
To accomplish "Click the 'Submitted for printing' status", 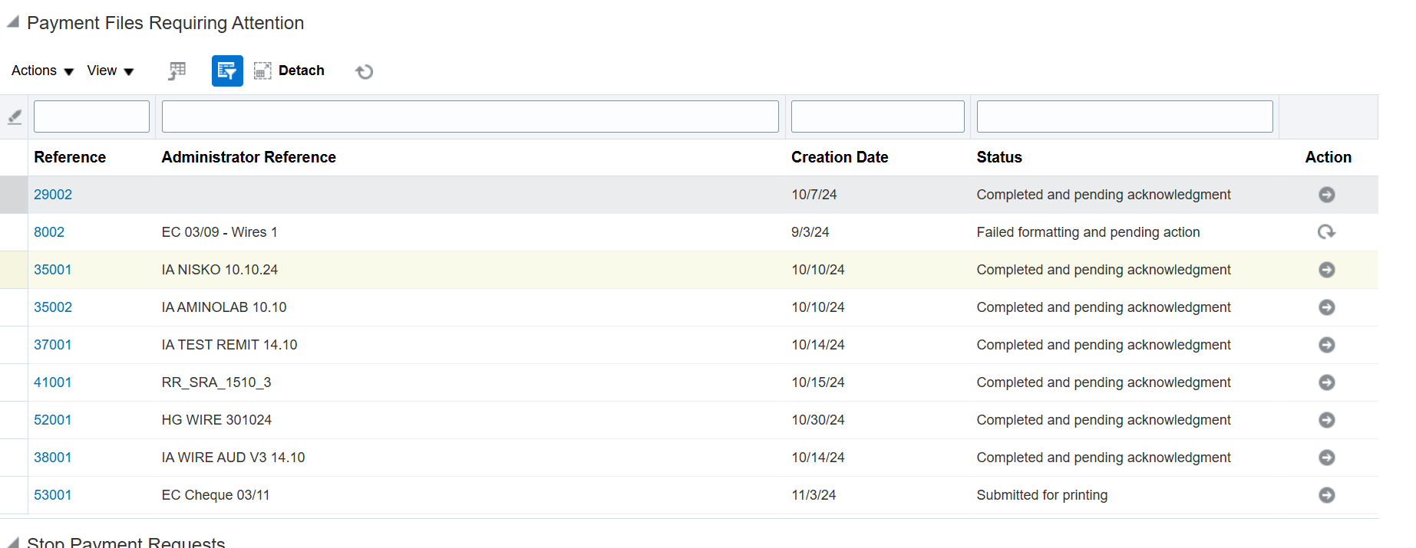I will (1042, 495).
